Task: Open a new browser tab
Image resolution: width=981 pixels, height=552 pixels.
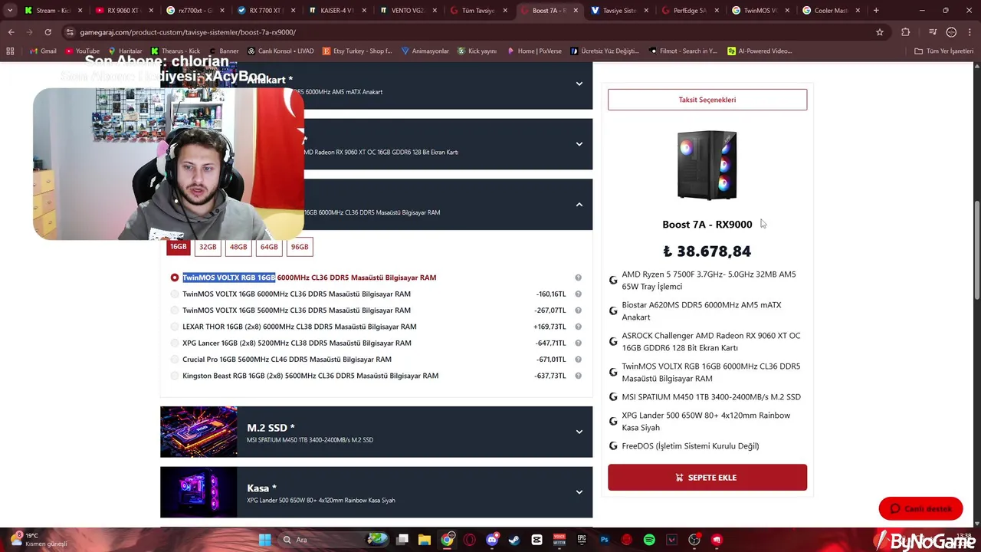Action: click(x=876, y=11)
